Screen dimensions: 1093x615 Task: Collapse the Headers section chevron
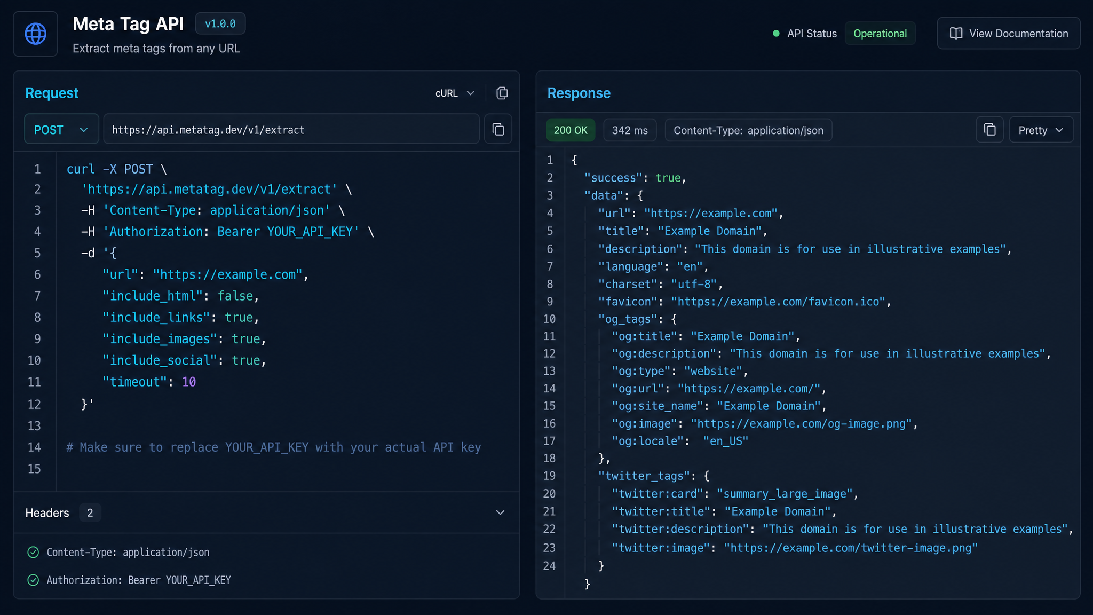[x=500, y=512]
